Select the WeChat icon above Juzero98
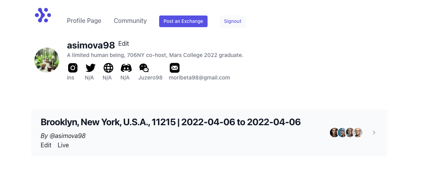This screenshot has height=195, width=431. pyautogui.click(x=144, y=68)
